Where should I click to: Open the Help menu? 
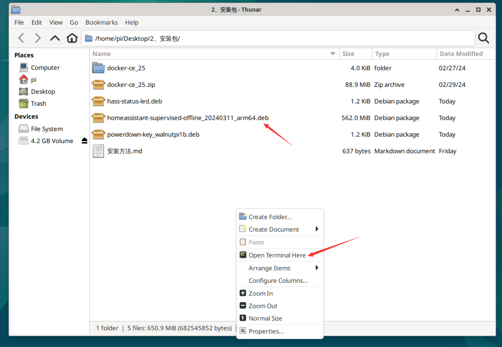(132, 22)
